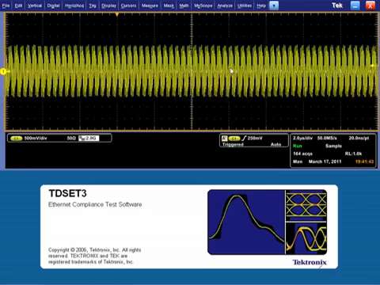Open the Display menu
This screenshot has width=380, height=285.
(x=108, y=6)
